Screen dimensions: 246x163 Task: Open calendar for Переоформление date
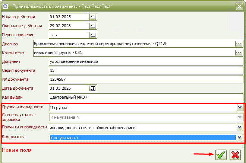93,35
